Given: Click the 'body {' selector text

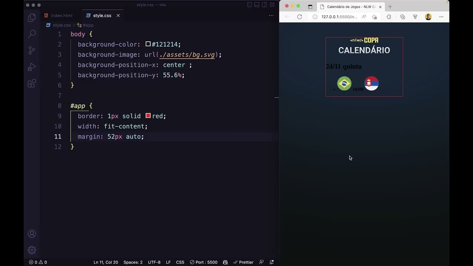Looking at the screenshot, I should [81, 34].
